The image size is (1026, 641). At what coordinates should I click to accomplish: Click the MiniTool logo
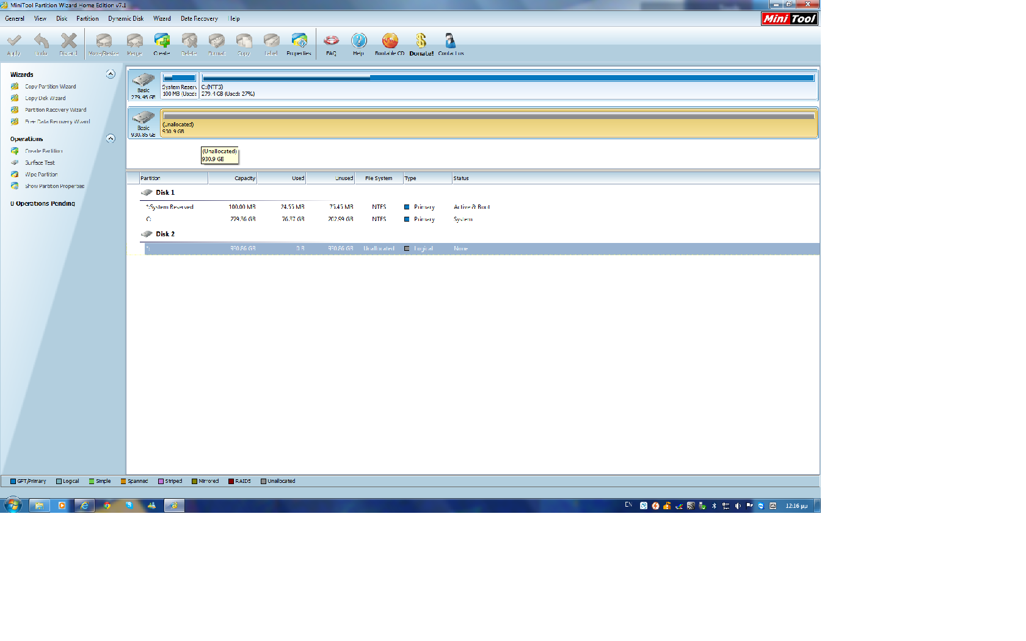point(790,19)
